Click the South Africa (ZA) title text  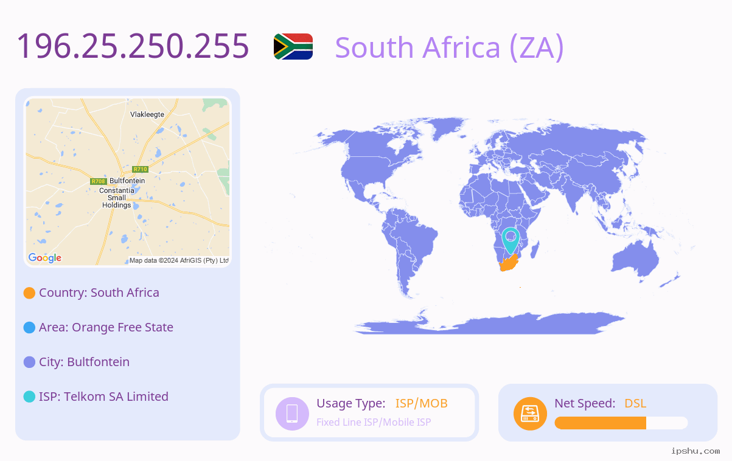pos(450,47)
